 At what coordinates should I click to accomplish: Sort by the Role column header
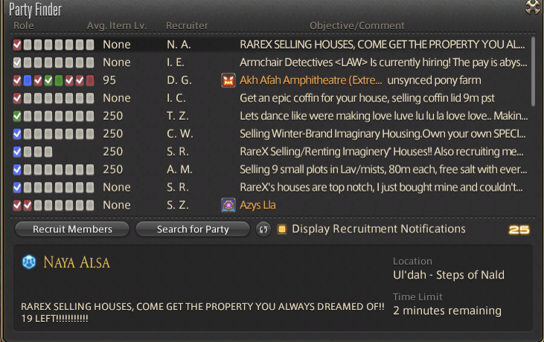(x=24, y=26)
